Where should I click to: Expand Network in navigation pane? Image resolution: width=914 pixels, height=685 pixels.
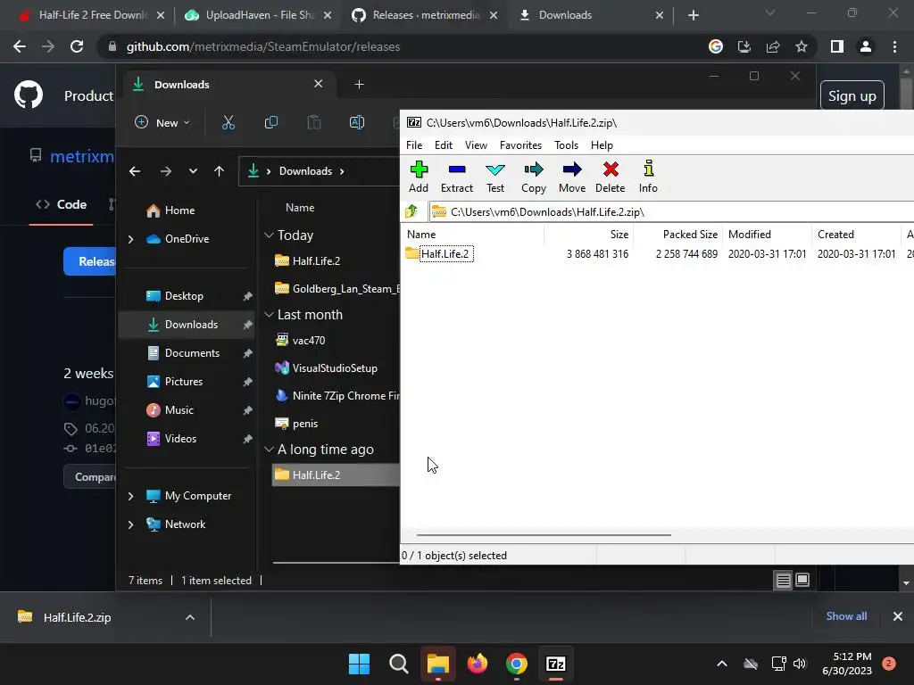(130, 524)
